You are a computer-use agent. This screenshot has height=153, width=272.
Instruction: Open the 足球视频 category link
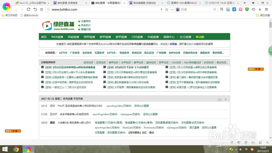point(88,63)
